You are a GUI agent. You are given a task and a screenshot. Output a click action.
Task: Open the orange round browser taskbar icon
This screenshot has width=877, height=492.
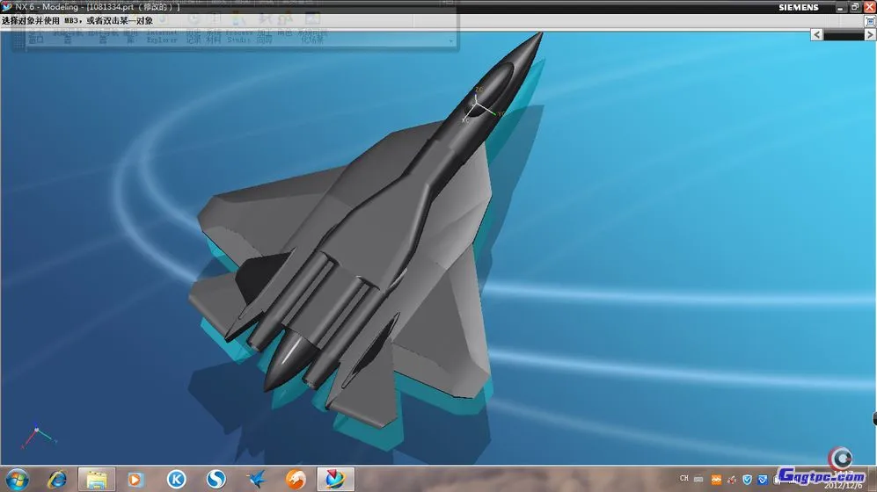[296, 479]
